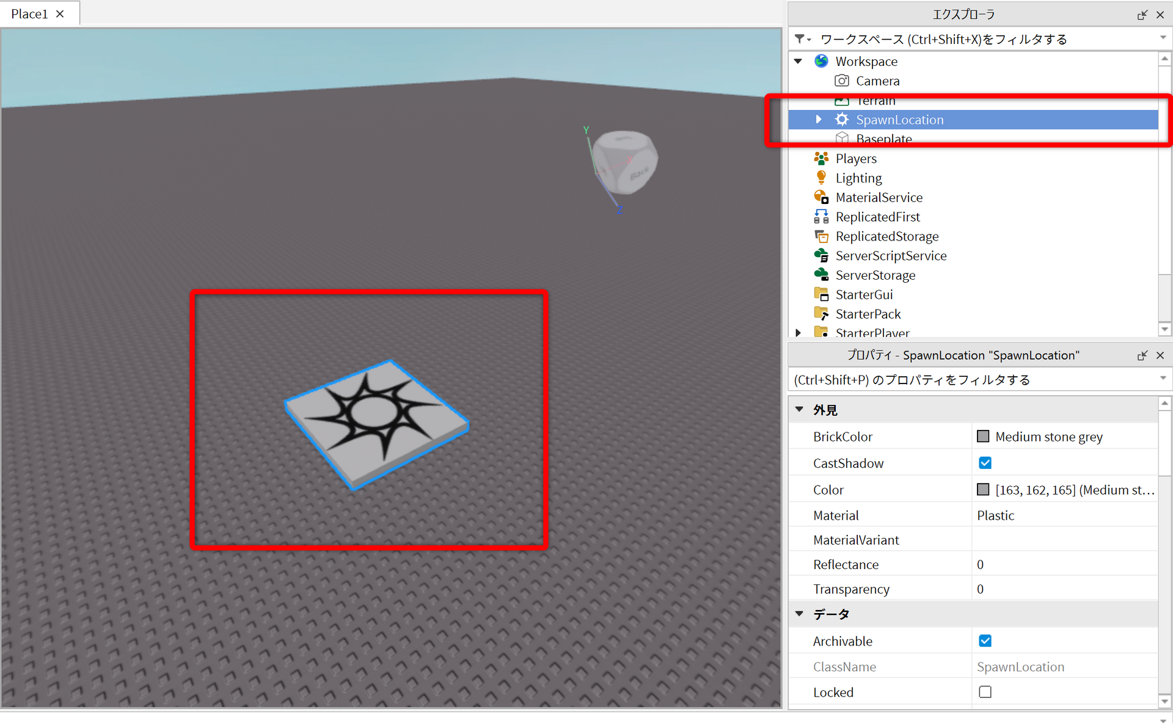Collapse the 外見 property section
Image resolution: width=1173 pixels, height=723 pixels.
[x=799, y=410]
